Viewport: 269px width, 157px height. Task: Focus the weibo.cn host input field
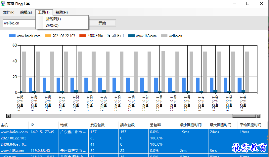[x=19, y=23]
